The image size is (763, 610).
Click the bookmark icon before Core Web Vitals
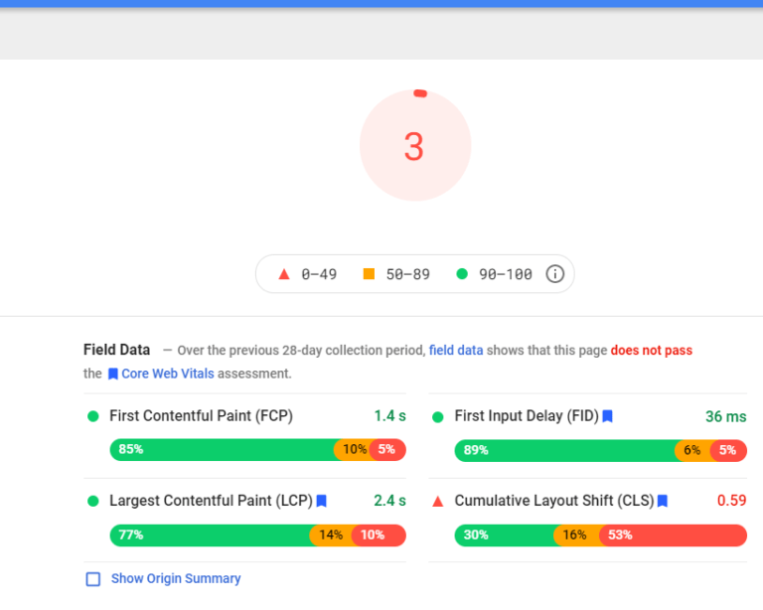(x=113, y=375)
